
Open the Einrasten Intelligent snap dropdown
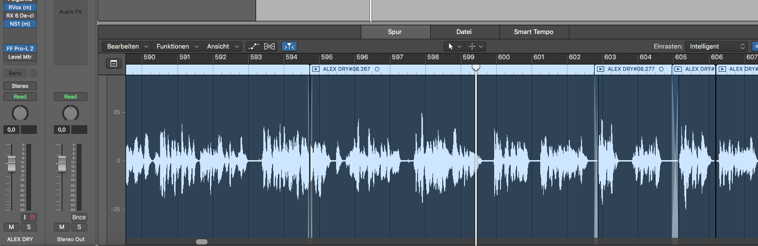coord(717,47)
